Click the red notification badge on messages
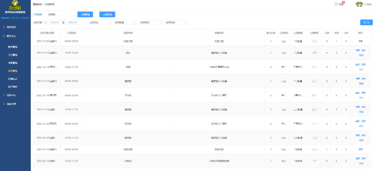Screen dimensions: 375x171 click(x=344, y=2)
